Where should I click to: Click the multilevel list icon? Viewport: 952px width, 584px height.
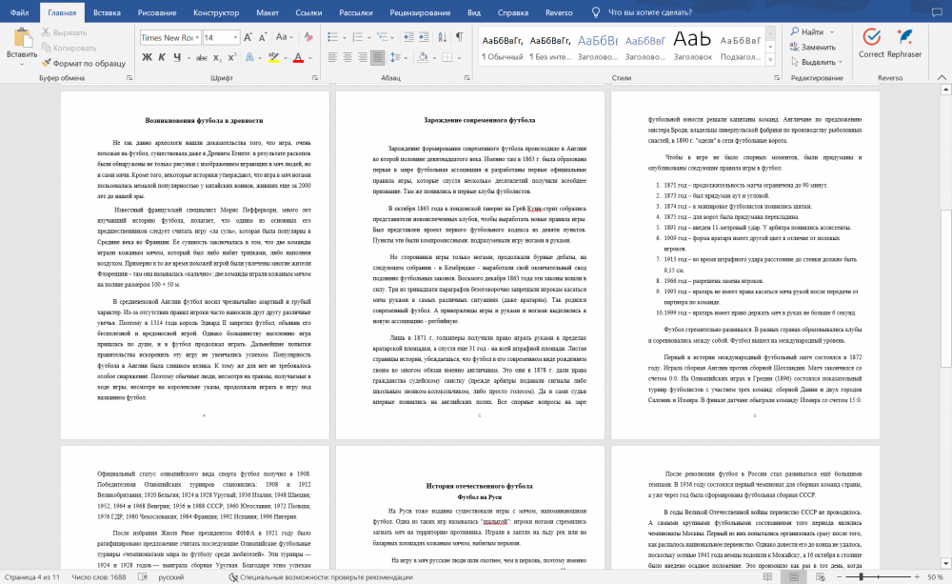click(x=382, y=38)
